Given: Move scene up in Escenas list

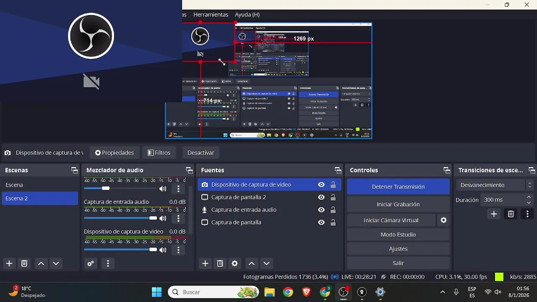Looking at the screenshot, I should tap(41, 263).
